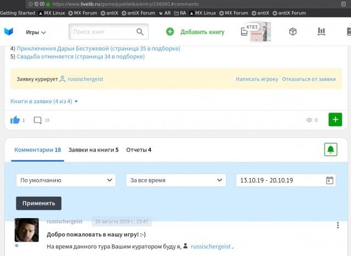Click the thumbs-up like icon
This screenshot has width=351, height=256.
tap(15, 120)
